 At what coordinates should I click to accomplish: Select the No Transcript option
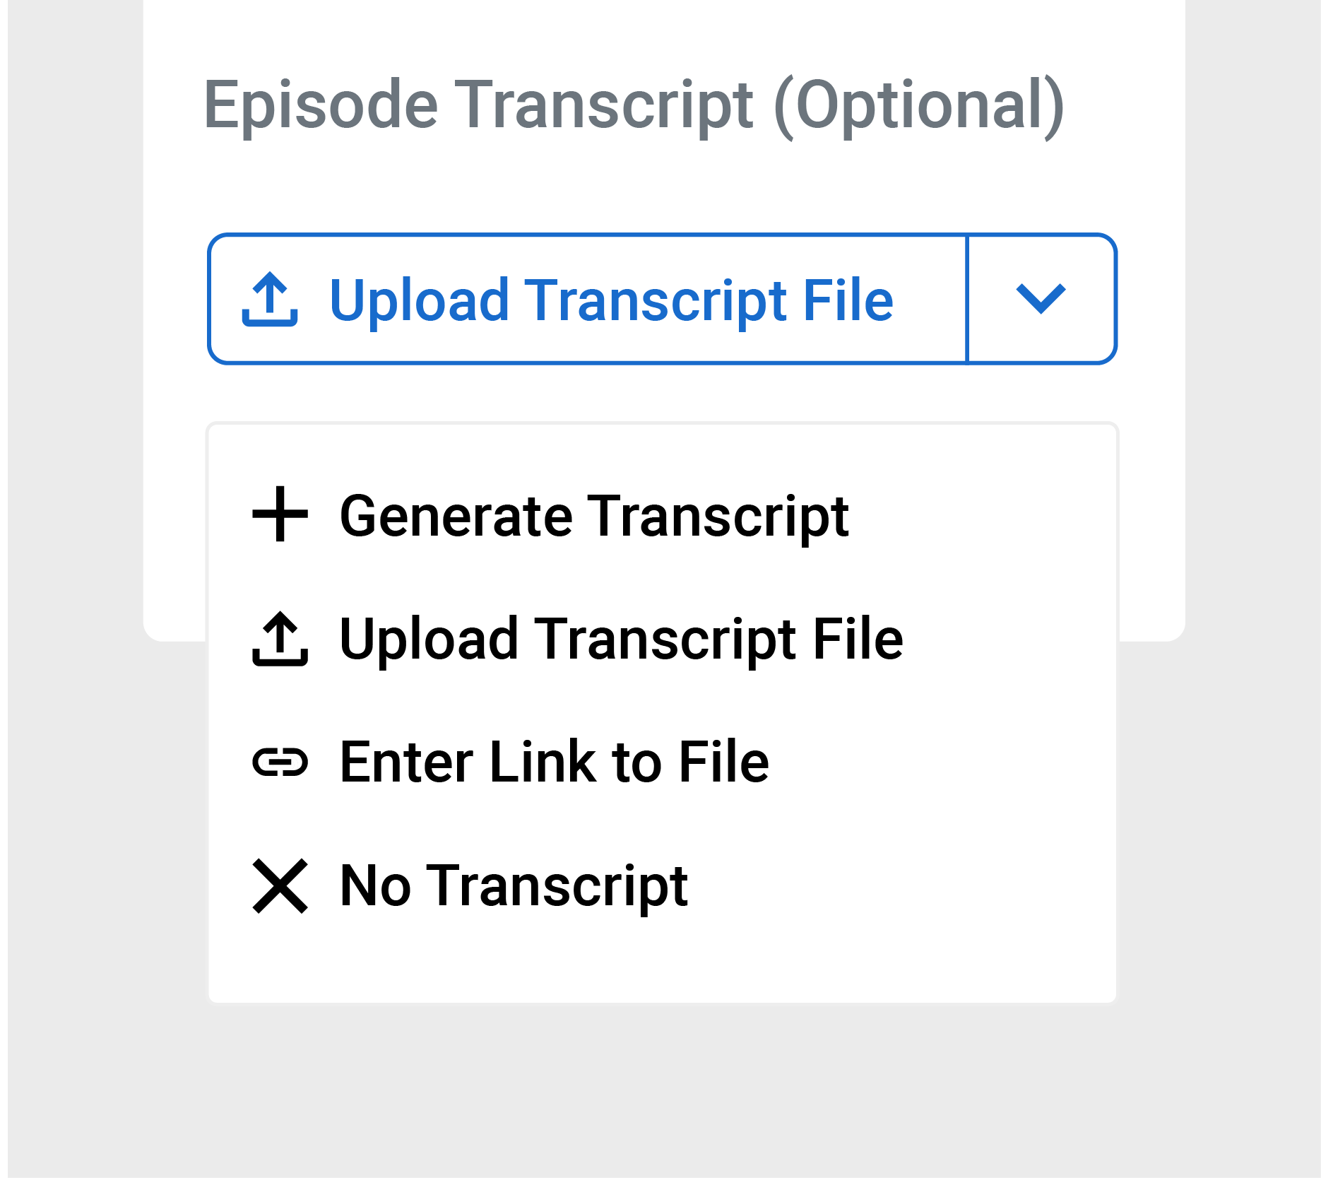point(663,886)
